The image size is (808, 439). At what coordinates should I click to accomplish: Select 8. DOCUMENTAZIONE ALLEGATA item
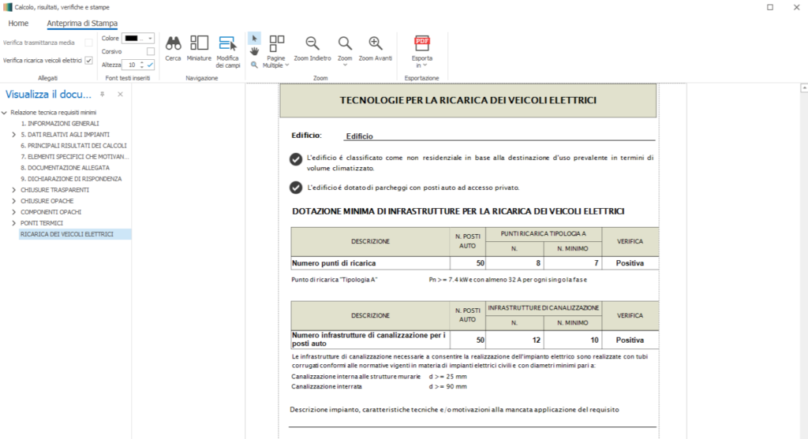point(65,168)
